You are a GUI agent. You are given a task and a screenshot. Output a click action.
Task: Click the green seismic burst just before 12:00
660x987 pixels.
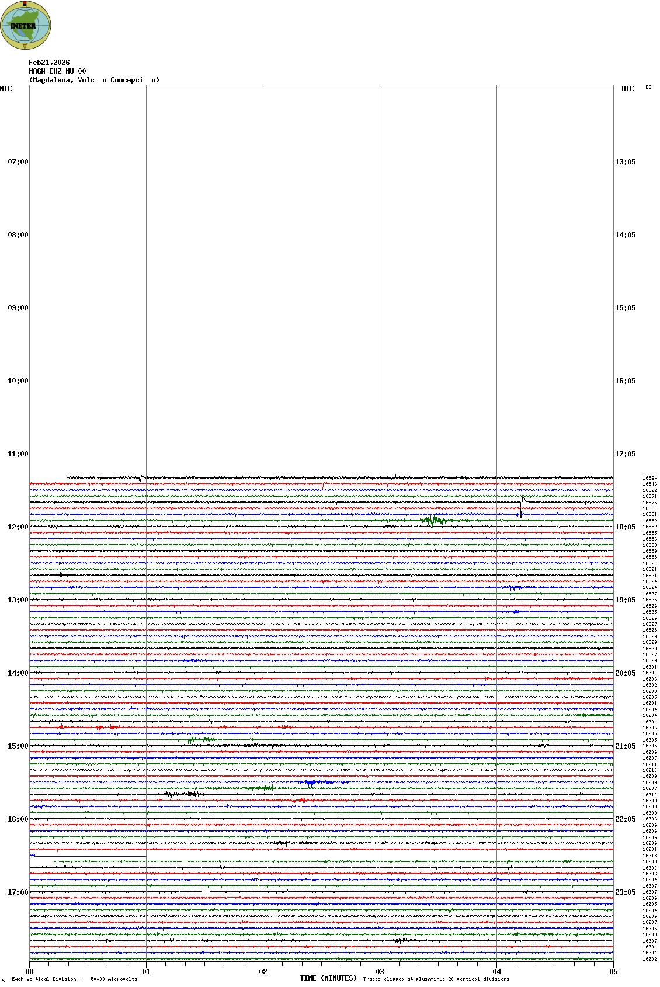(x=433, y=520)
